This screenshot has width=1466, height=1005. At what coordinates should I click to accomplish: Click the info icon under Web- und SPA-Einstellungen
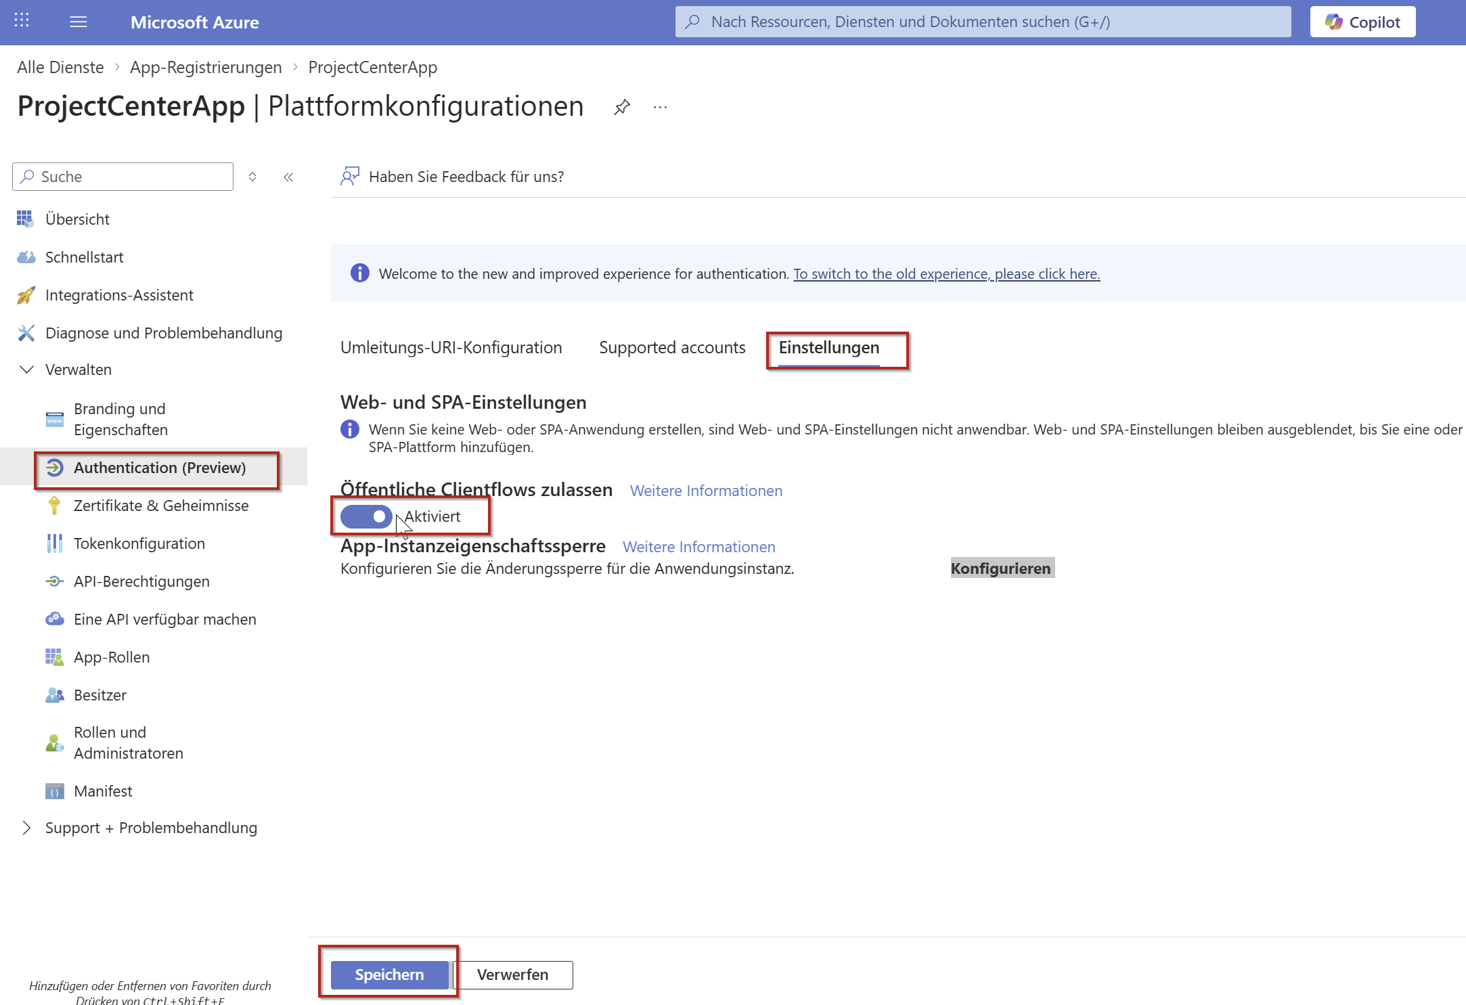[x=350, y=429]
